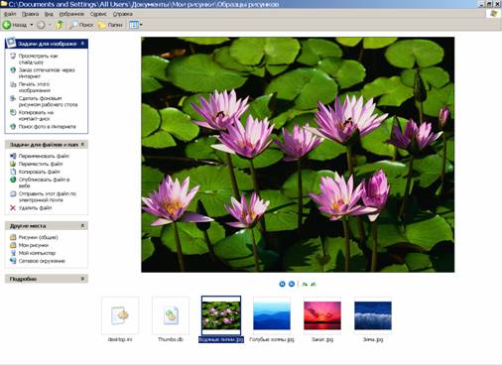Select the Голубые холмы.jpg thumbnail
The height and width of the screenshot is (366, 502).
pos(272,315)
